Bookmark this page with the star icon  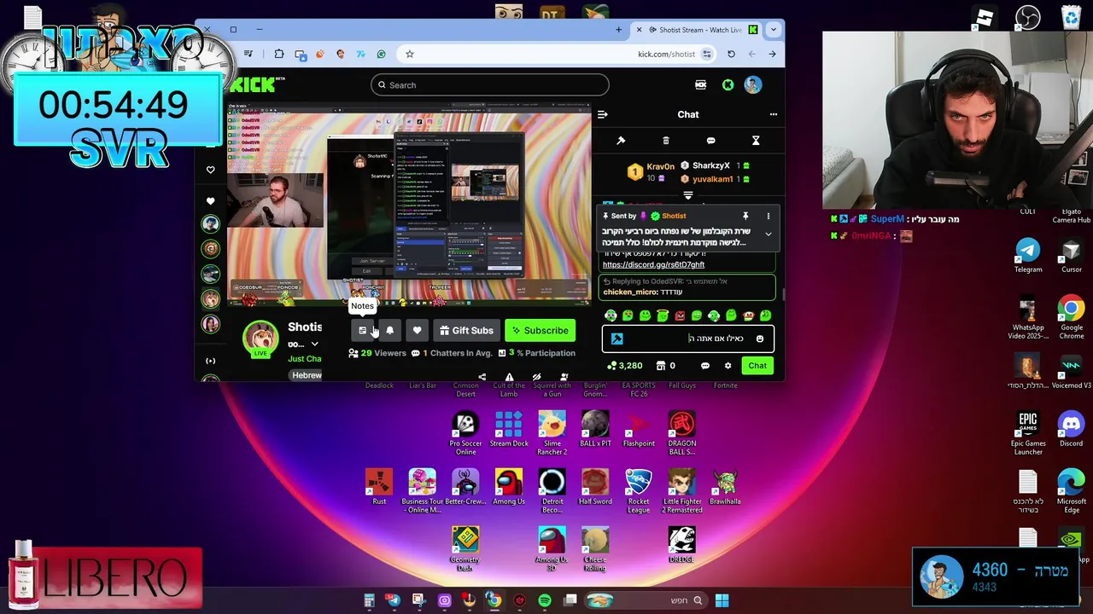[x=410, y=55]
